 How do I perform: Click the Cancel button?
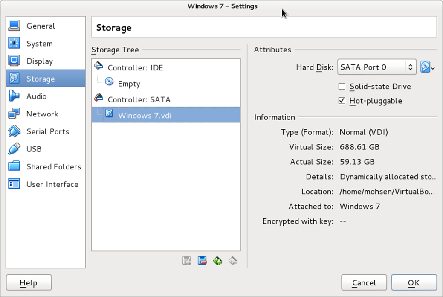coord(364,283)
